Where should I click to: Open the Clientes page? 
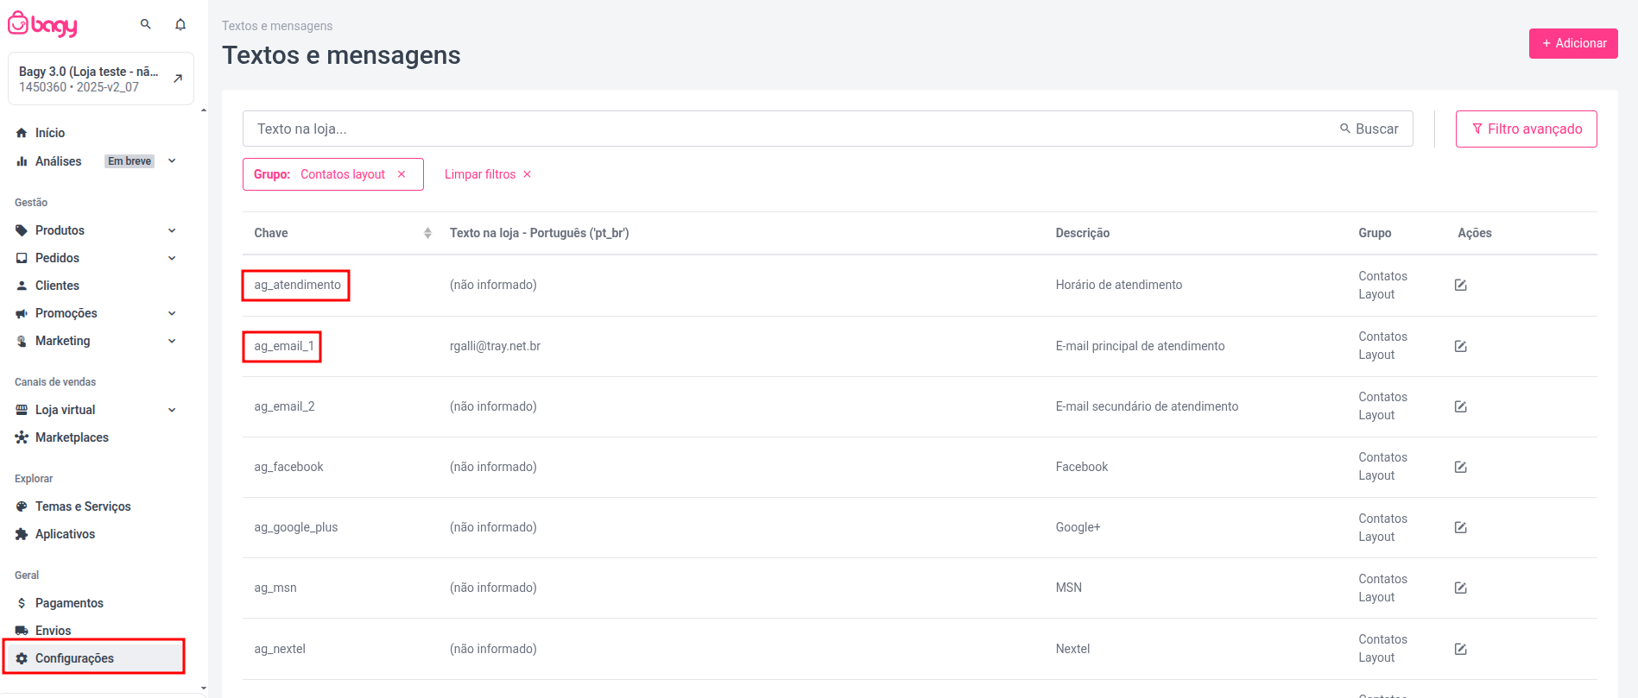57,286
